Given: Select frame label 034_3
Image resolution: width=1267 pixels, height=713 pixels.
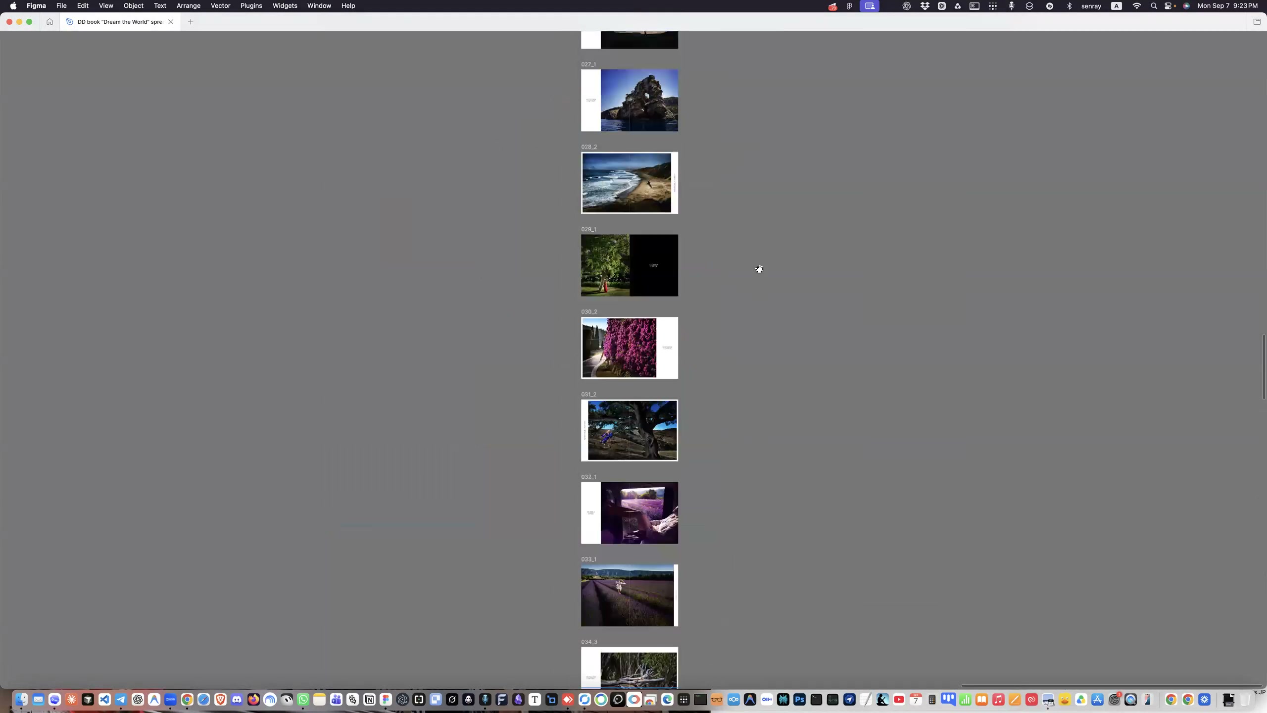Looking at the screenshot, I should (x=589, y=642).
